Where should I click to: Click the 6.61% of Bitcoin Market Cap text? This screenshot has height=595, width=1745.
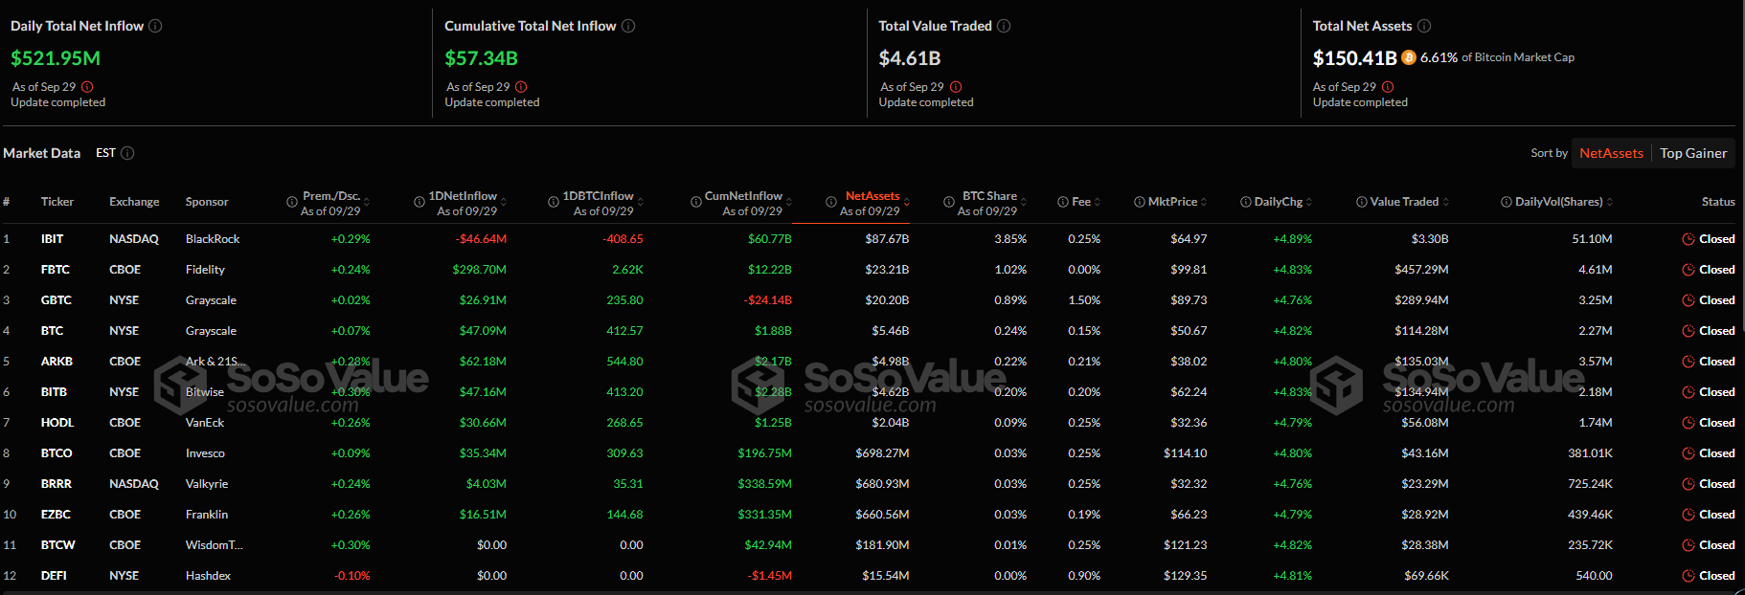click(1497, 57)
